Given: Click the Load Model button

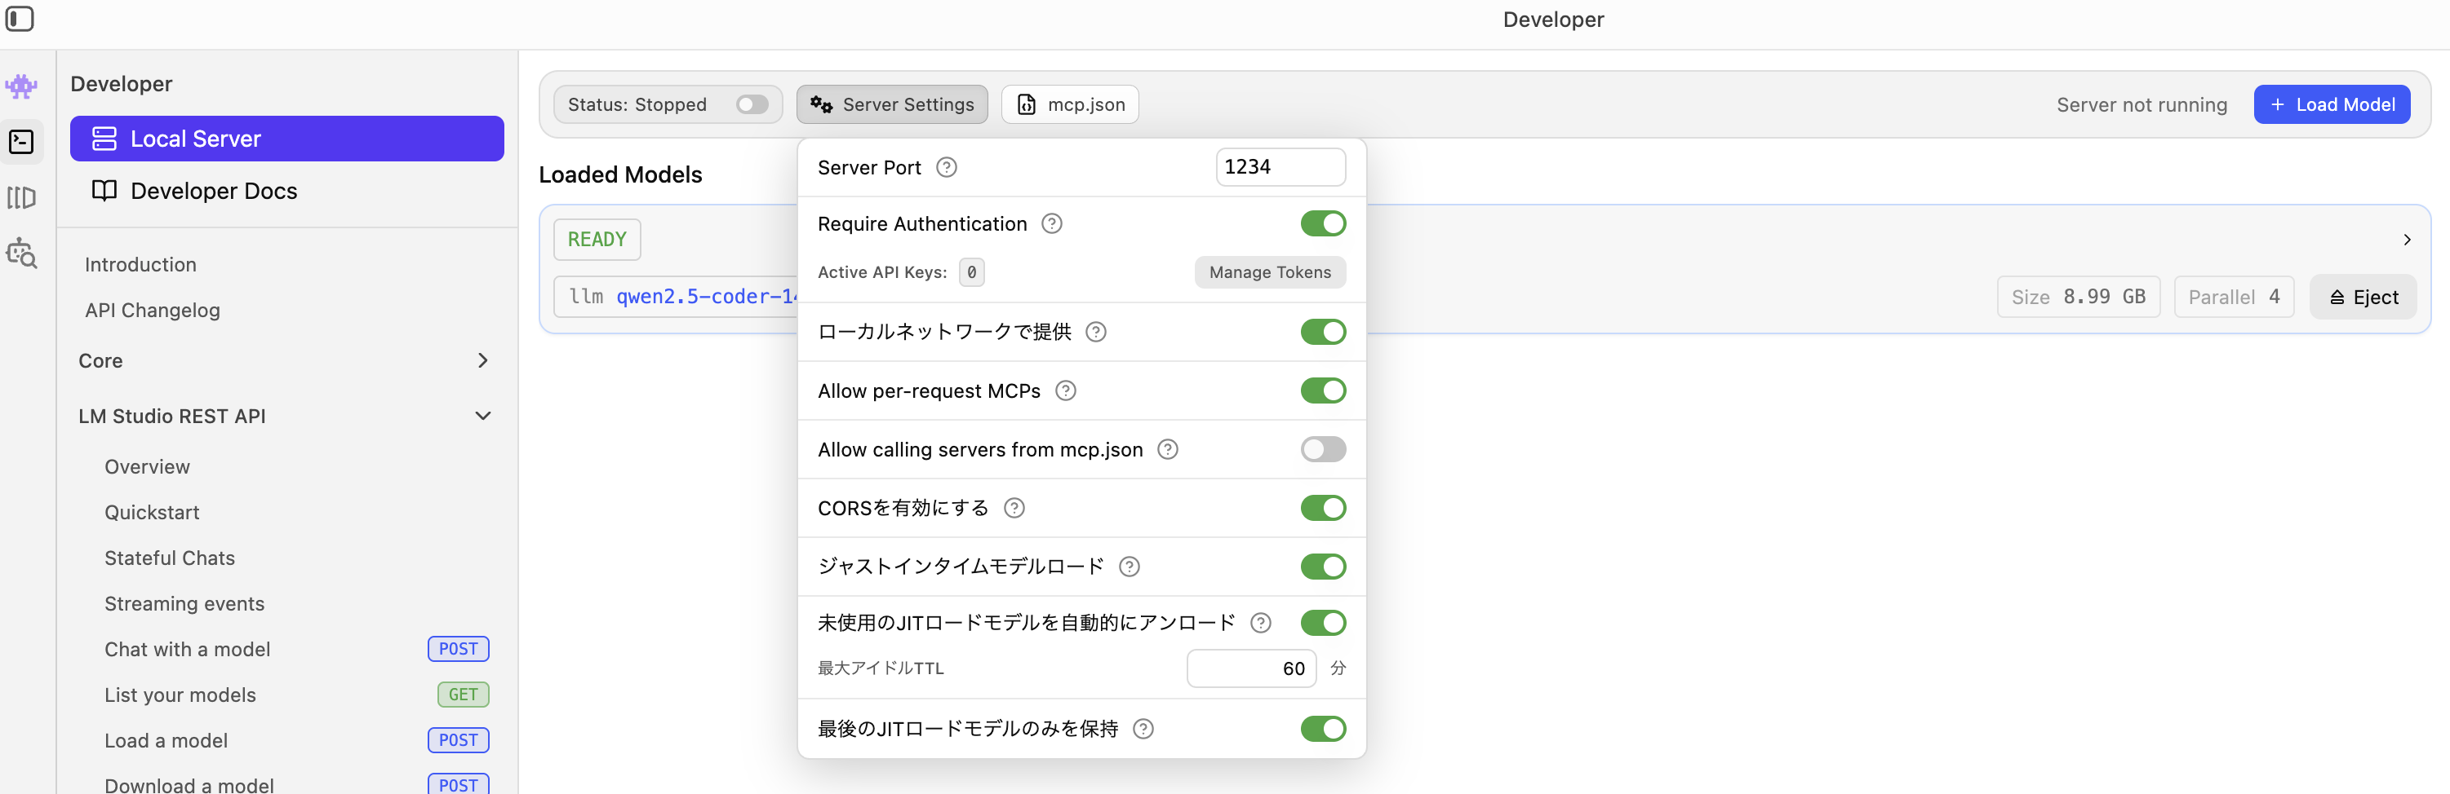Looking at the screenshot, I should [2331, 104].
